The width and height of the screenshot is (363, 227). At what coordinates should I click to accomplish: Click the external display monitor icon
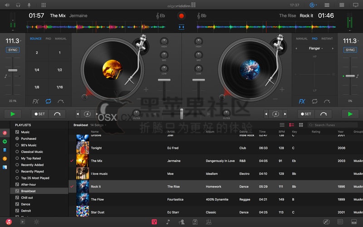(x=356, y=5)
